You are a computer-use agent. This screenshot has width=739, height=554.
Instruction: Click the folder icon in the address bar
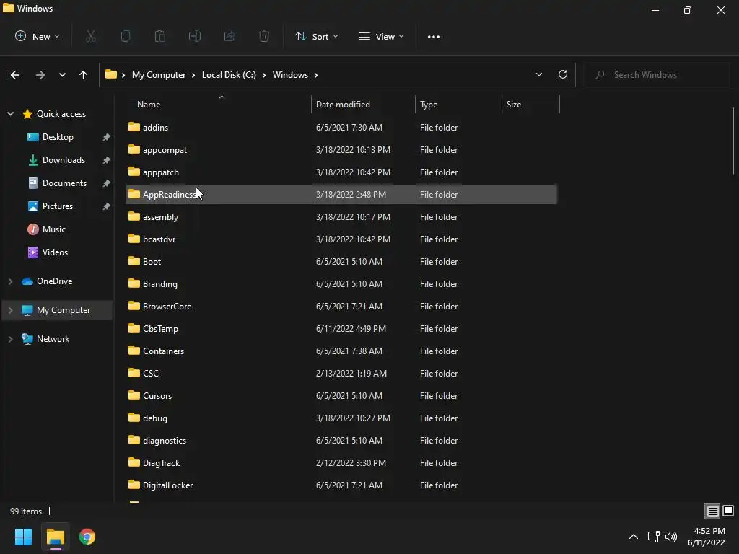coord(110,74)
